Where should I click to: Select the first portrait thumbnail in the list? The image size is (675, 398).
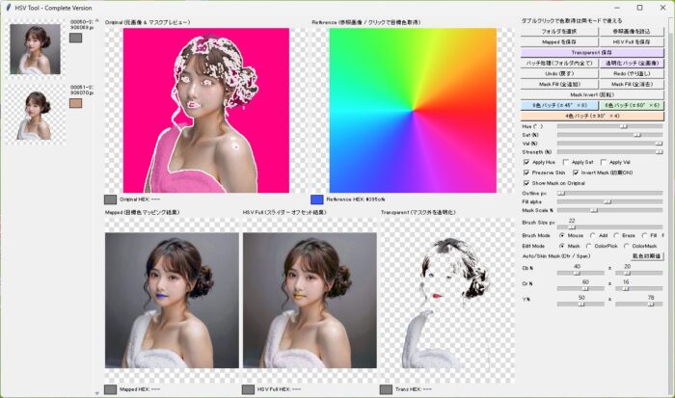tap(36, 49)
